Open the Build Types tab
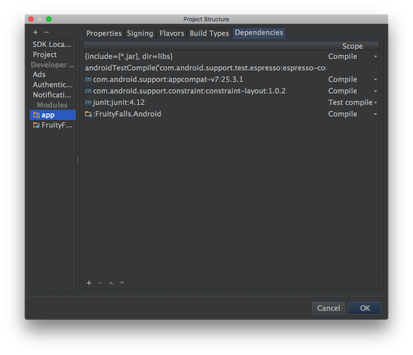 (209, 33)
